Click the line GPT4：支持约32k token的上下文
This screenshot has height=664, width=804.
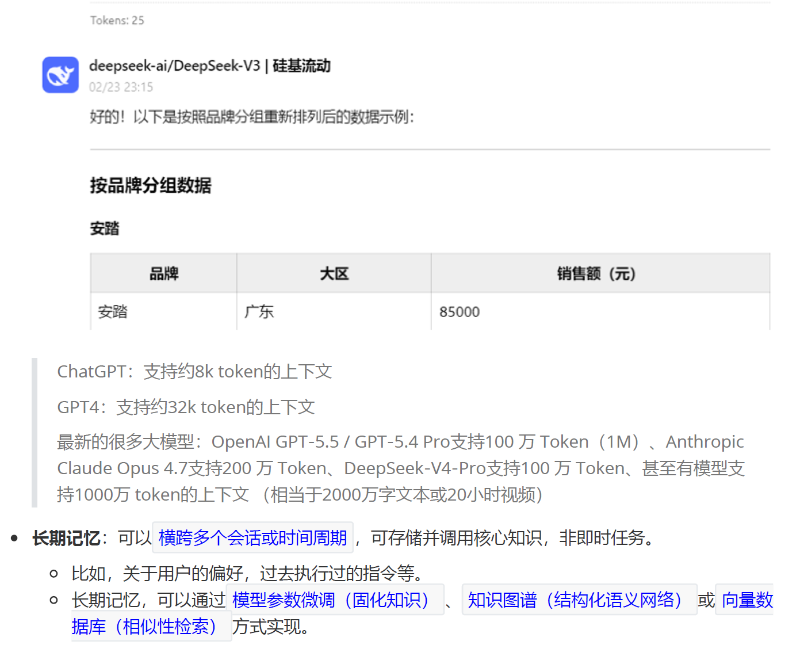186,407
